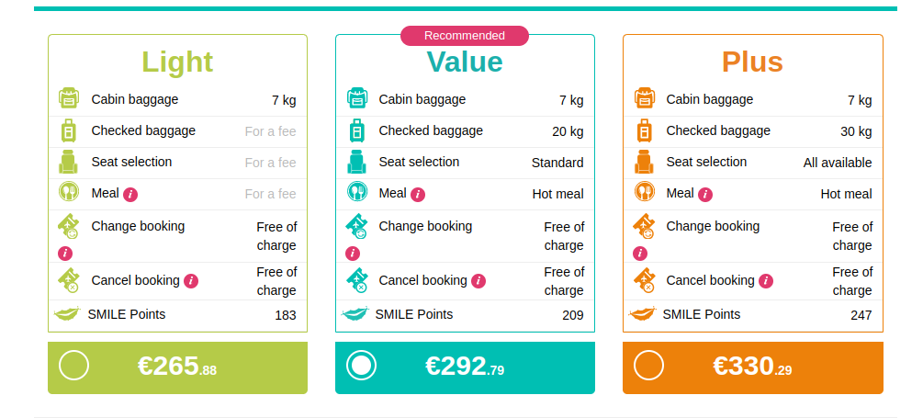
Task: Choose the €265.88 Light price bar
Action: (x=177, y=367)
